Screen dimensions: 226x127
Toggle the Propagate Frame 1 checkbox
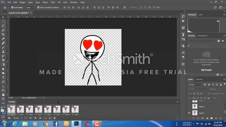pos(209,93)
